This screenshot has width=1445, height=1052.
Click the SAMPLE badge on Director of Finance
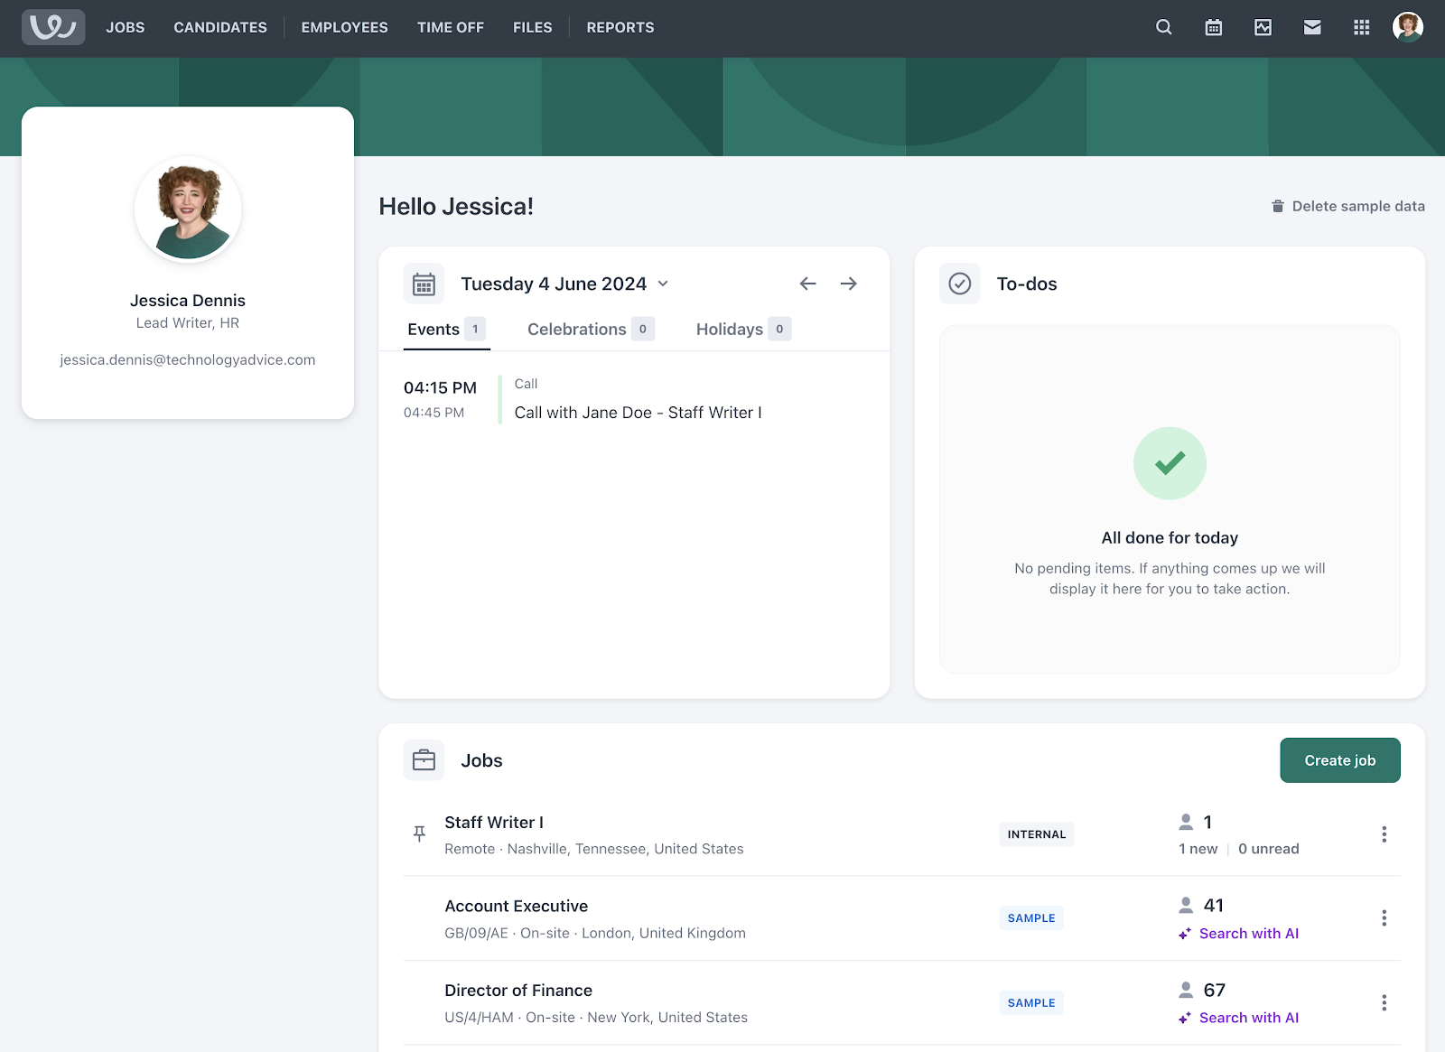point(1031,1003)
